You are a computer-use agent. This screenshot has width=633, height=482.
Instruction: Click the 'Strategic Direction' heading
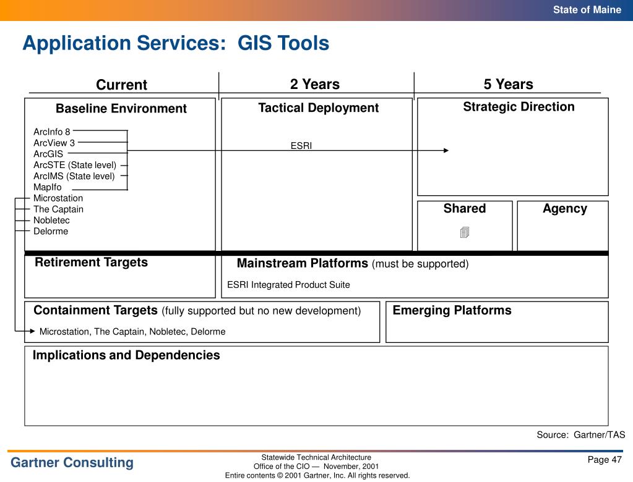(519, 107)
